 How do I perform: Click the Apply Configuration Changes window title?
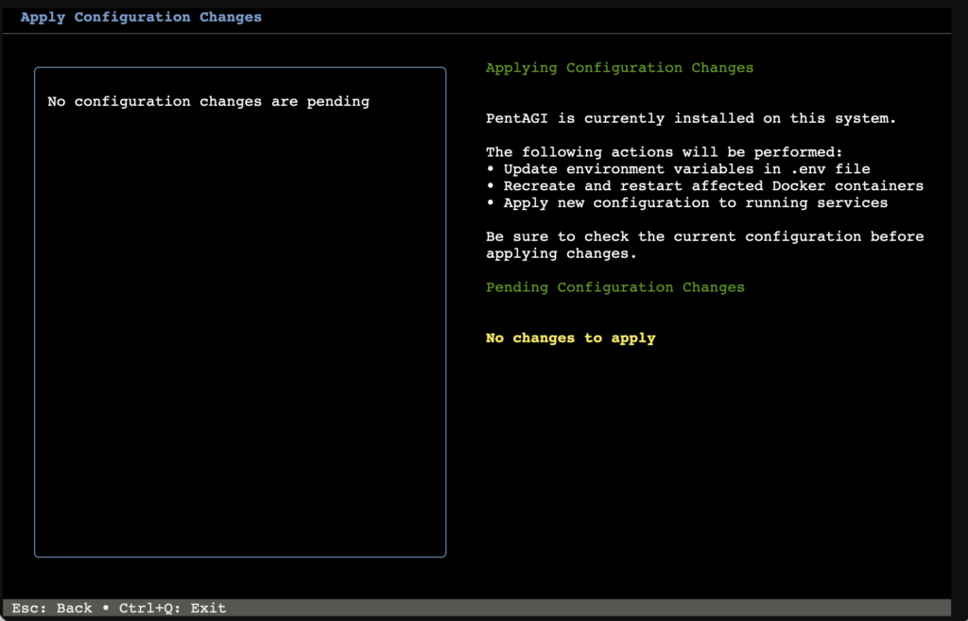point(141,17)
